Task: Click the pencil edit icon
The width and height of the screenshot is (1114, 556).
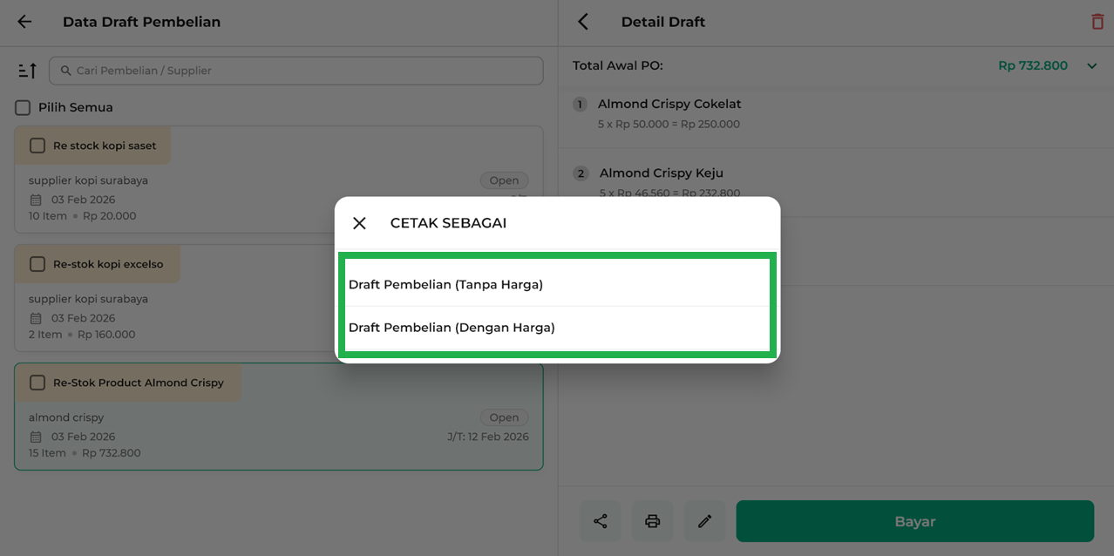Action: (705, 521)
